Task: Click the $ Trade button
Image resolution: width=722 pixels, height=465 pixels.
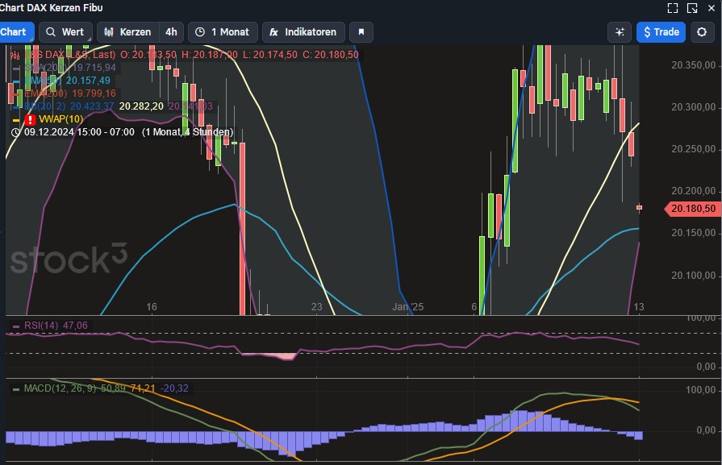Action: click(661, 32)
